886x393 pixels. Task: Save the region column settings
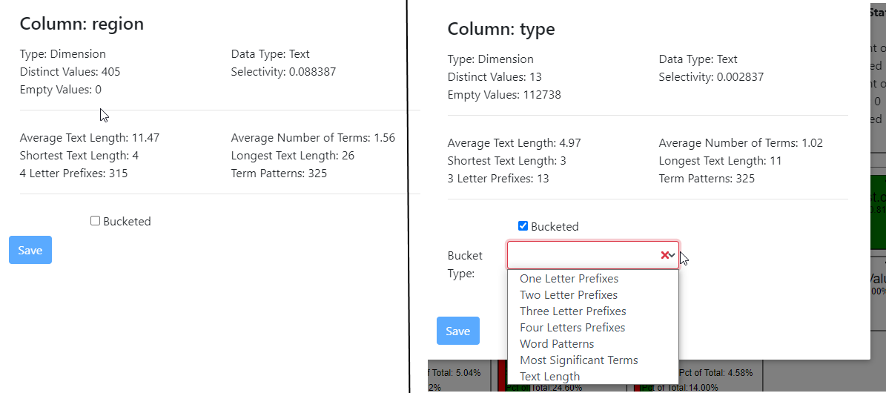click(30, 250)
